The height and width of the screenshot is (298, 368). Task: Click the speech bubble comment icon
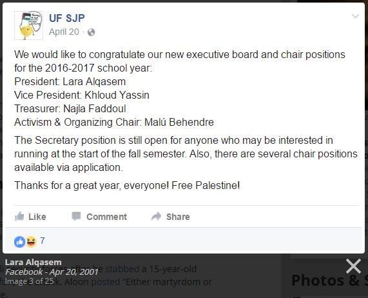coord(76,216)
